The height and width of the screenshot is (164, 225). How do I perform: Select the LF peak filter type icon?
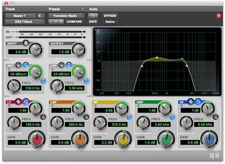click(19, 102)
